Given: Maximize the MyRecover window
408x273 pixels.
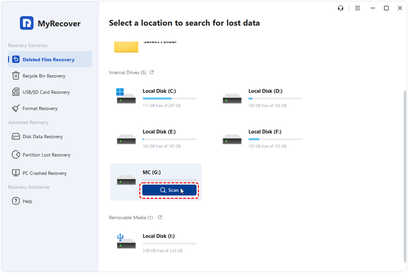Looking at the screenshot, I should (x=386, y=8).
